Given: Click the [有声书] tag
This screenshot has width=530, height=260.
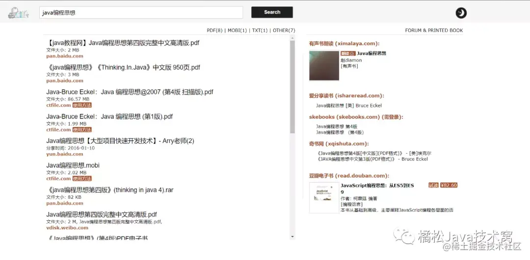Looking at the screenshot, I should click(349, 66).
